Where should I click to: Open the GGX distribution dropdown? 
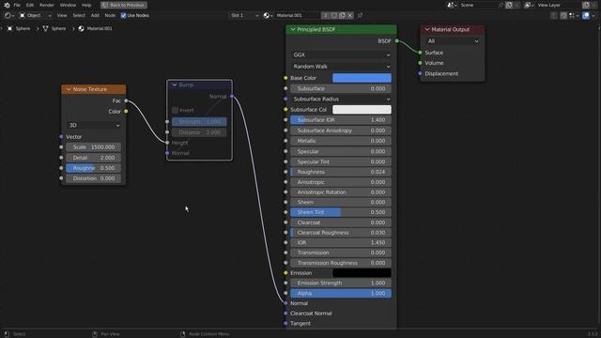click(341, 54)
